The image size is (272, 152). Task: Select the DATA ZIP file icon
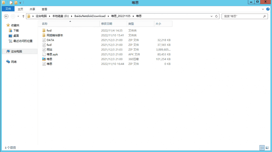tap(44, 40)
